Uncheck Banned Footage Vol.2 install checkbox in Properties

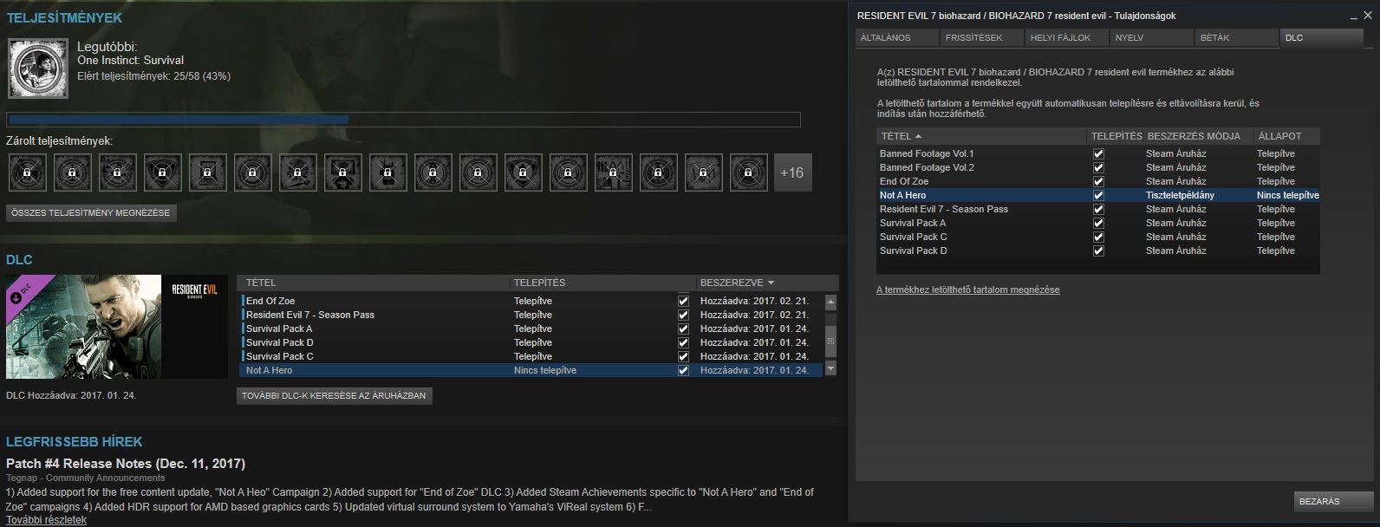coord(1099,167)
